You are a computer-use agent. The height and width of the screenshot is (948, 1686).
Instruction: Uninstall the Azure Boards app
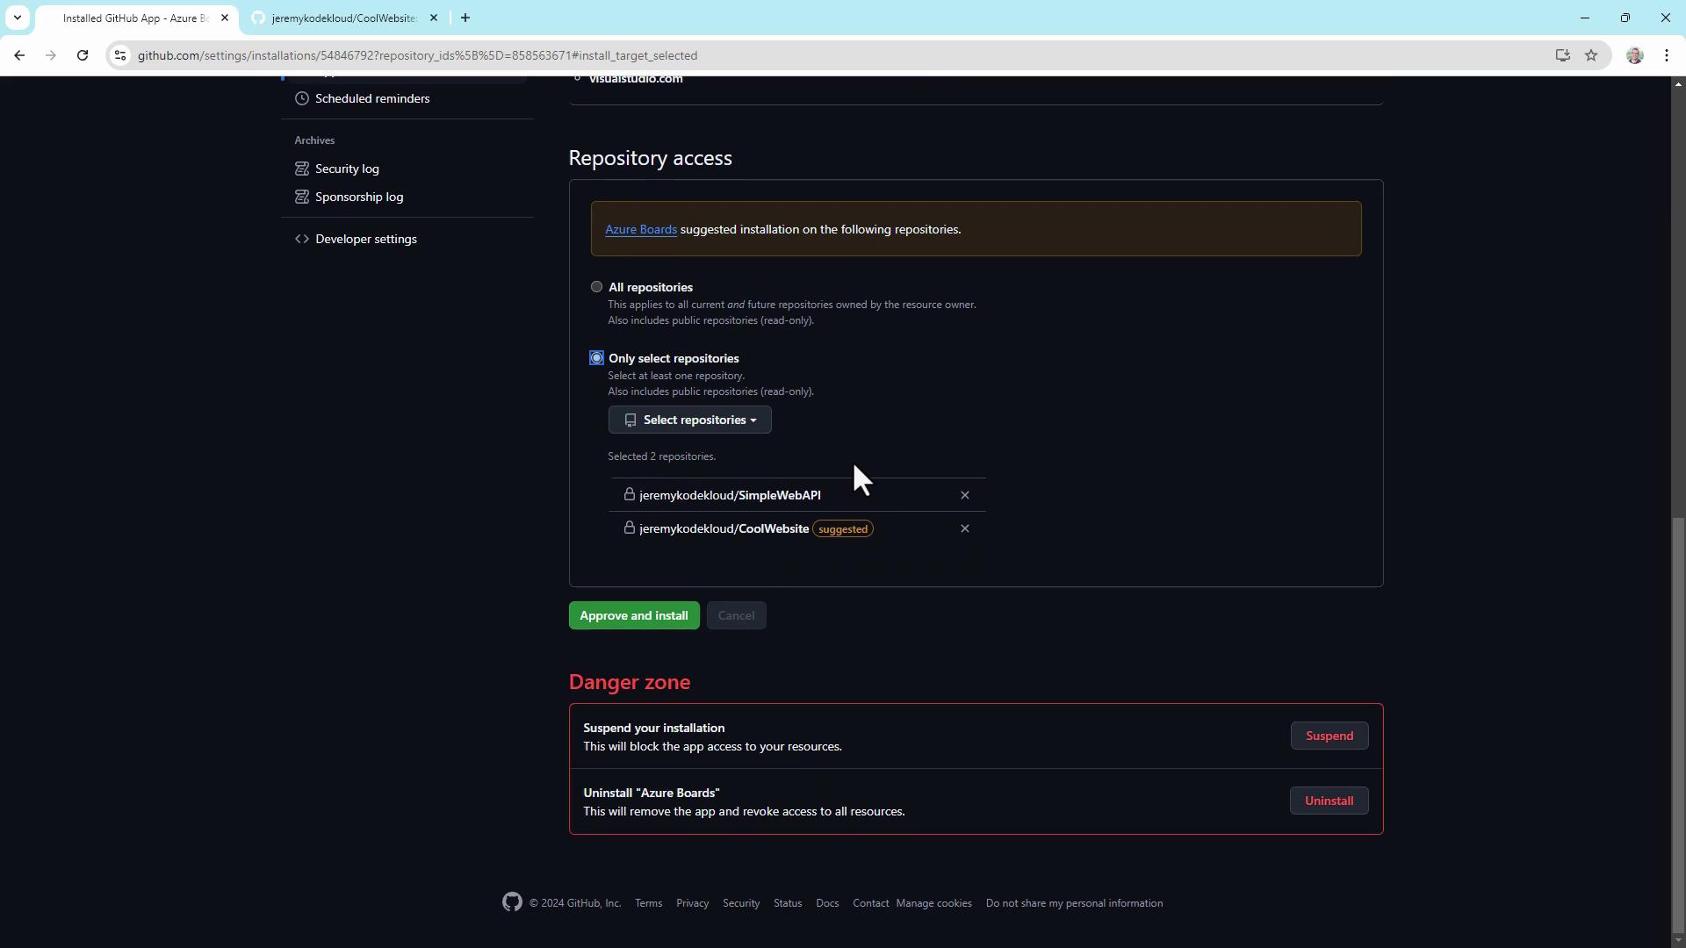tap(1329, 801)
